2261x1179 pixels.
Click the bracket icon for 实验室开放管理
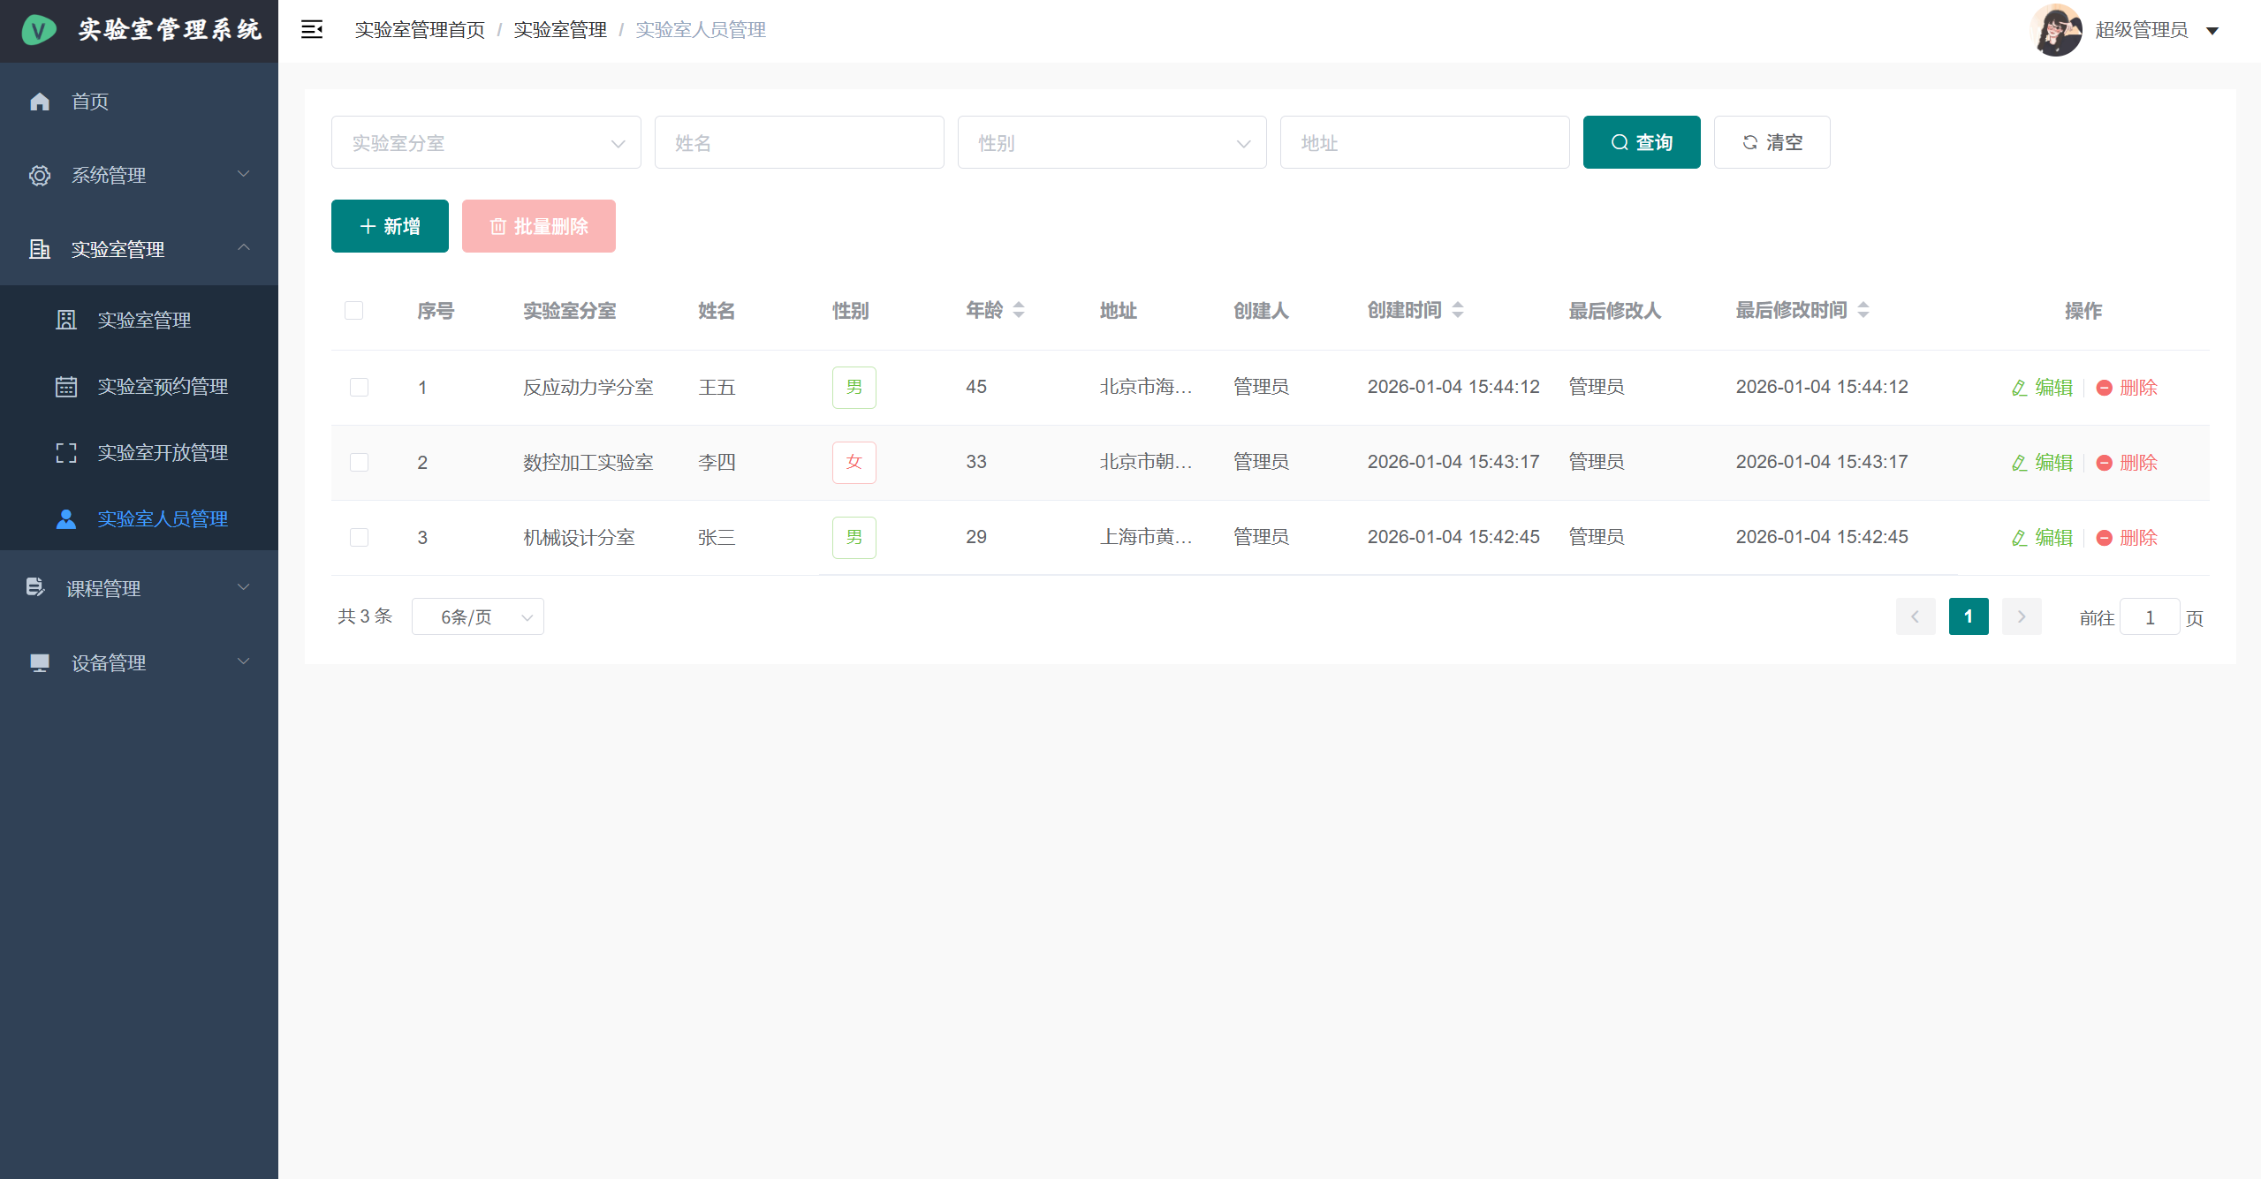click(x=66, y=453)
